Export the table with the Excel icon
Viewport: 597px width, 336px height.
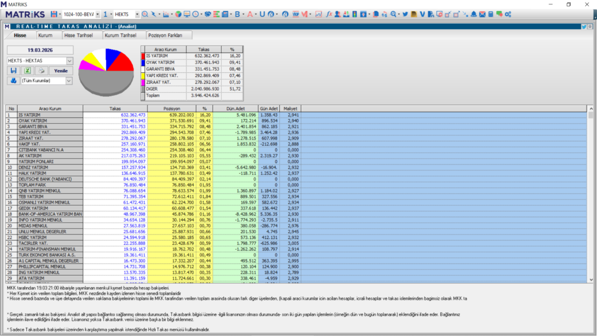[x=27, y=71]
